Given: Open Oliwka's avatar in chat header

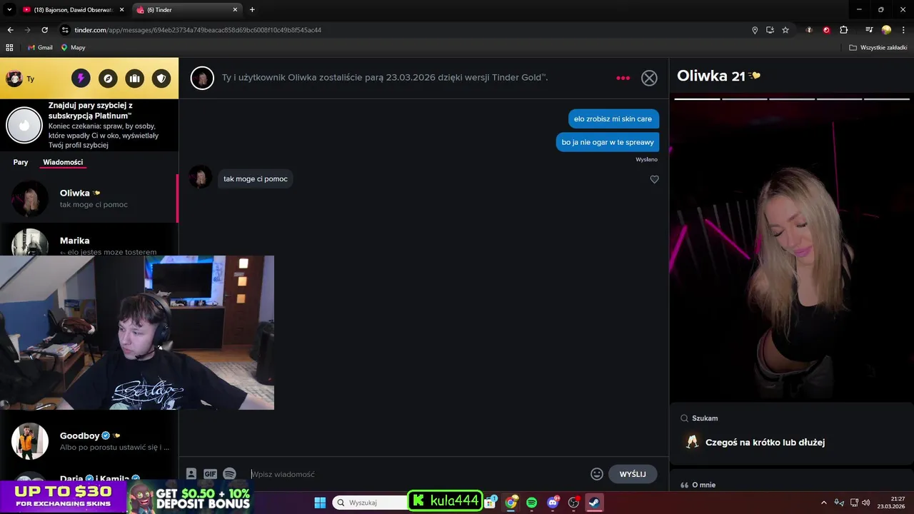Looking at the screenshot, I should pos(202,78).
